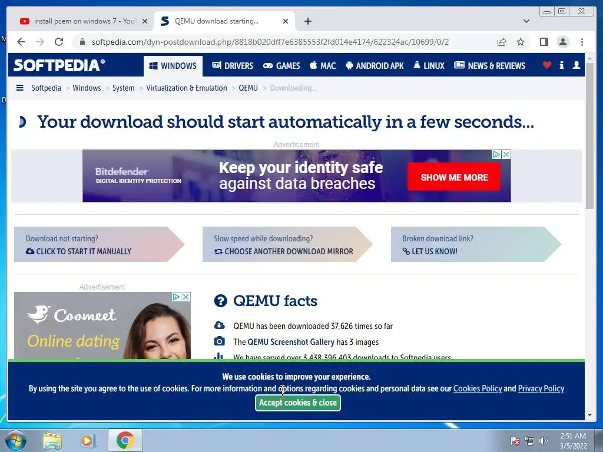Open the Cookies Policy link
Viewport: 603px width, 452px height.
pos(478,388)
